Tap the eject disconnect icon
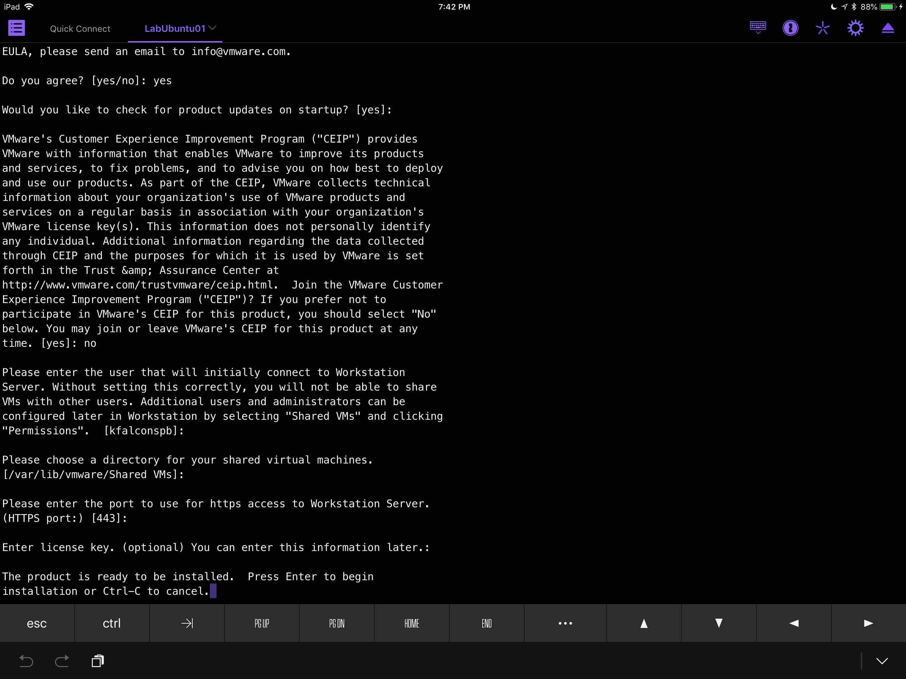 coord(887,28)
